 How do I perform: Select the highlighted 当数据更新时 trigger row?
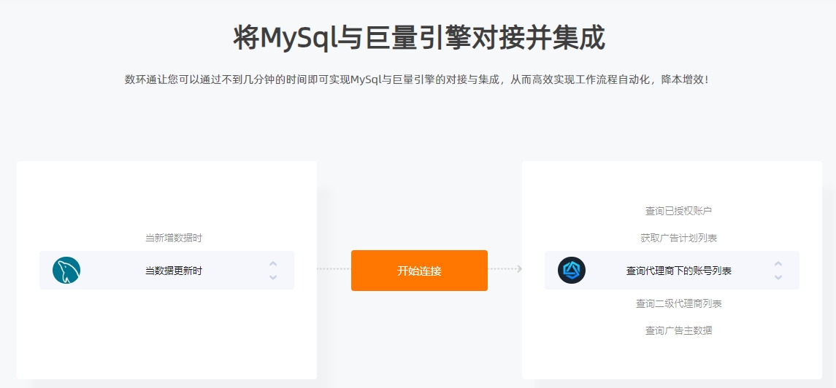(x=167, y=271)
